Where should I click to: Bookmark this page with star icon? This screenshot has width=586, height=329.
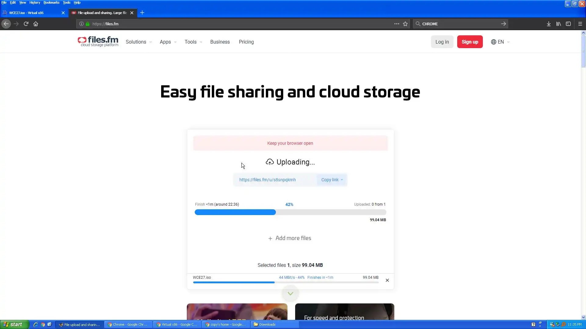pyautogui.click(x=405, y=24)
